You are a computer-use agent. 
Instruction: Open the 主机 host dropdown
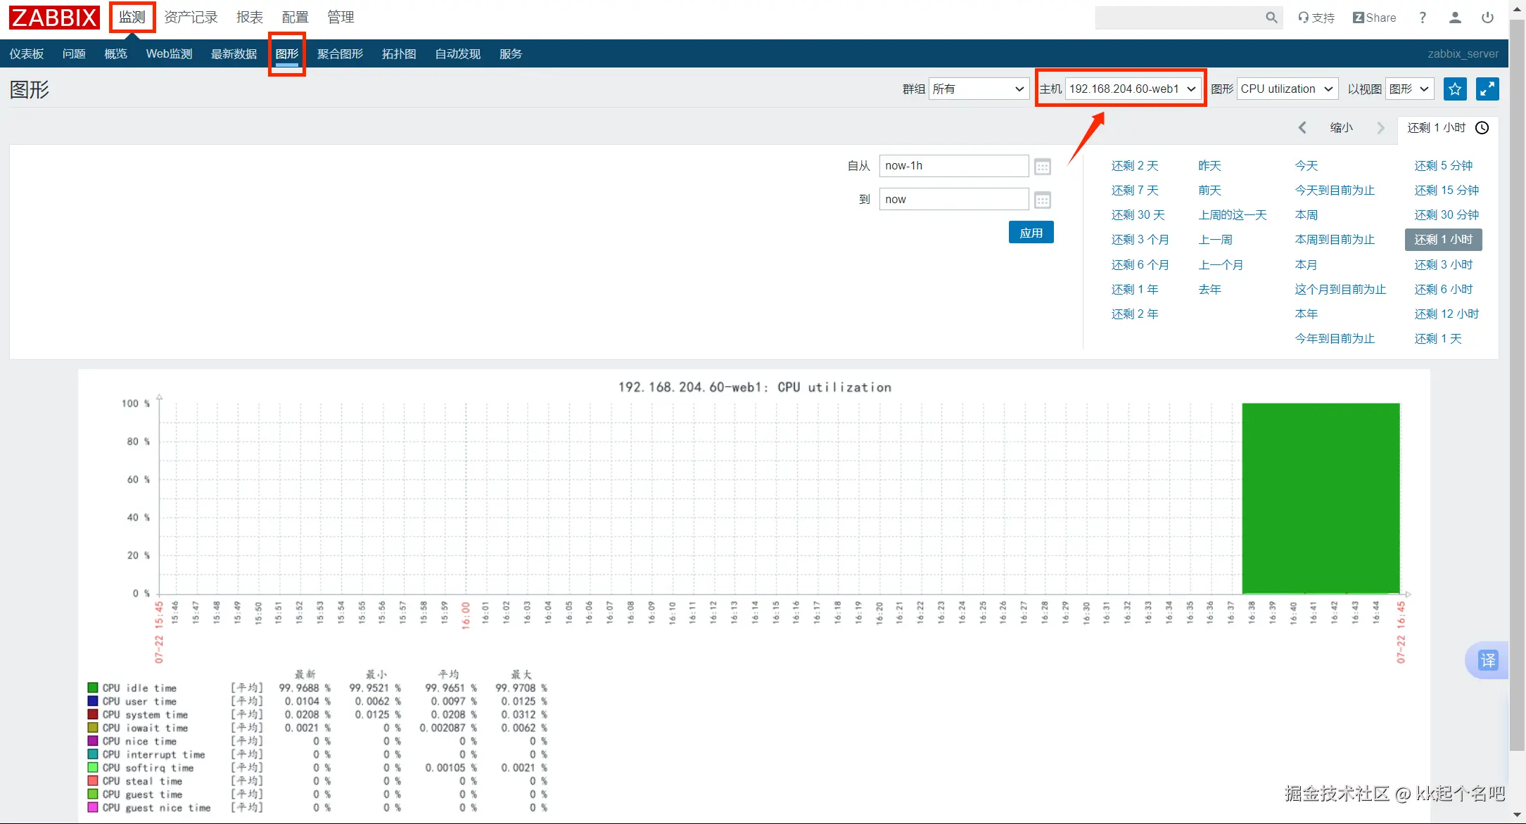[1132, 89]
